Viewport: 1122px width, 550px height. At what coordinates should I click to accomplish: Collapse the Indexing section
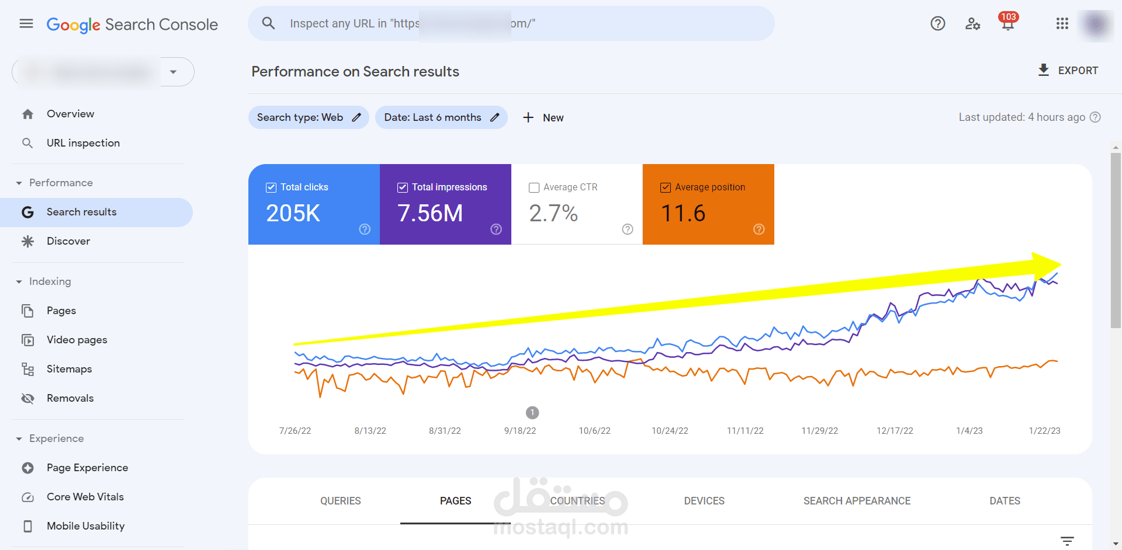[19, 281]
